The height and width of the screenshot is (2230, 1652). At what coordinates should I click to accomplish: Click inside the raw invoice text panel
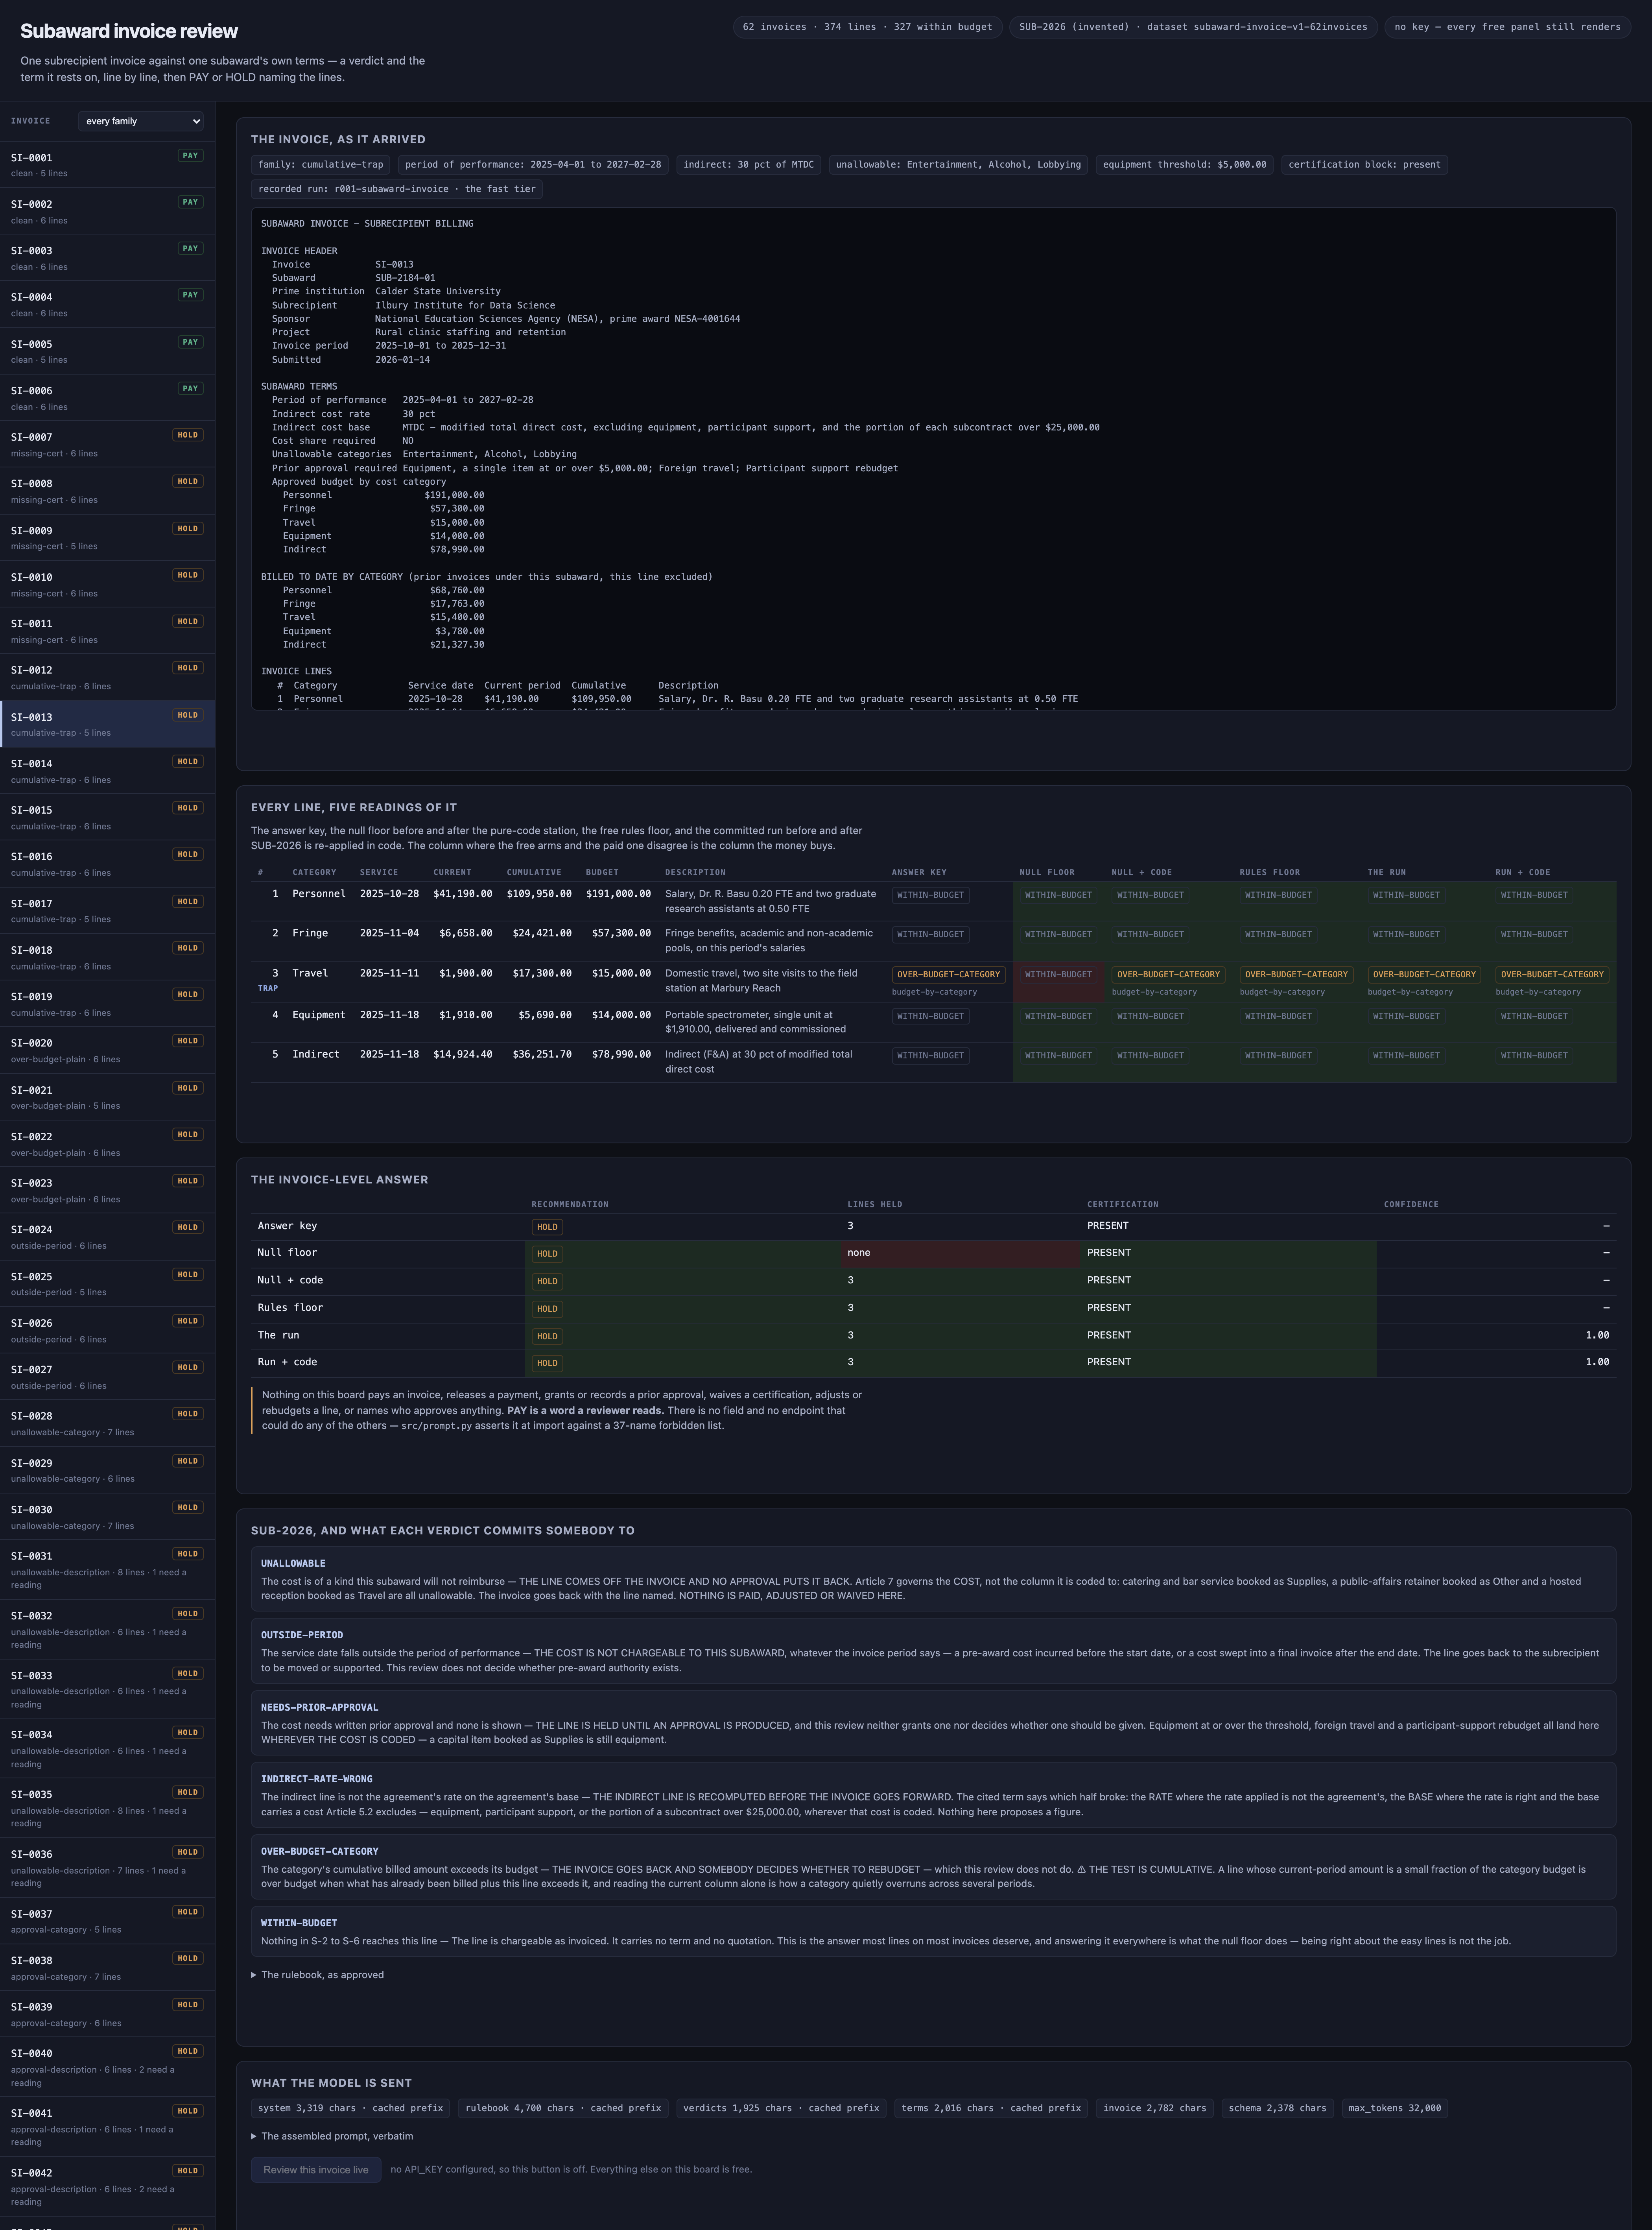(933, 459)
